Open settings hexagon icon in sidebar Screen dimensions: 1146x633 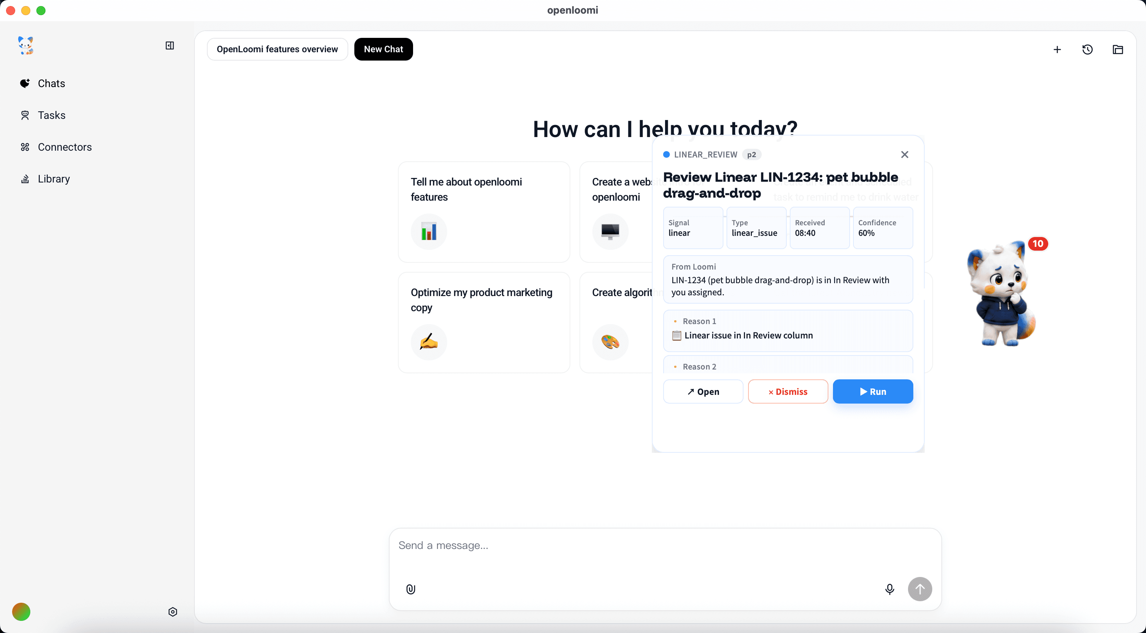point(172,612)
